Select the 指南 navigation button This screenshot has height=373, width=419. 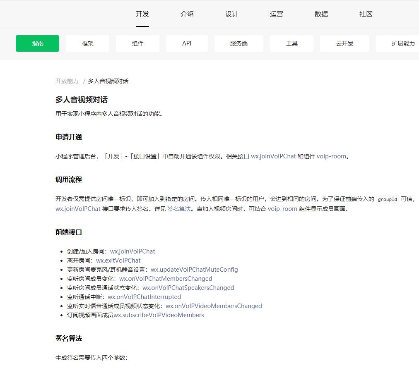(x=37, y=43)
